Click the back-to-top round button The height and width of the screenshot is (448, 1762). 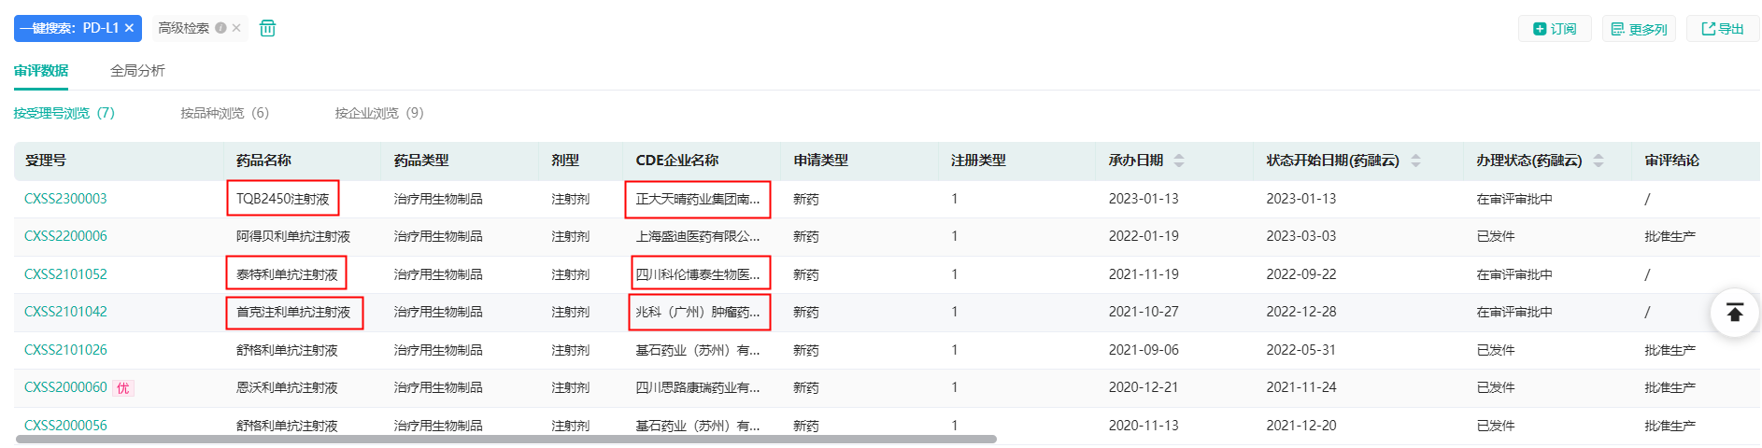(x=1735, y=313)
